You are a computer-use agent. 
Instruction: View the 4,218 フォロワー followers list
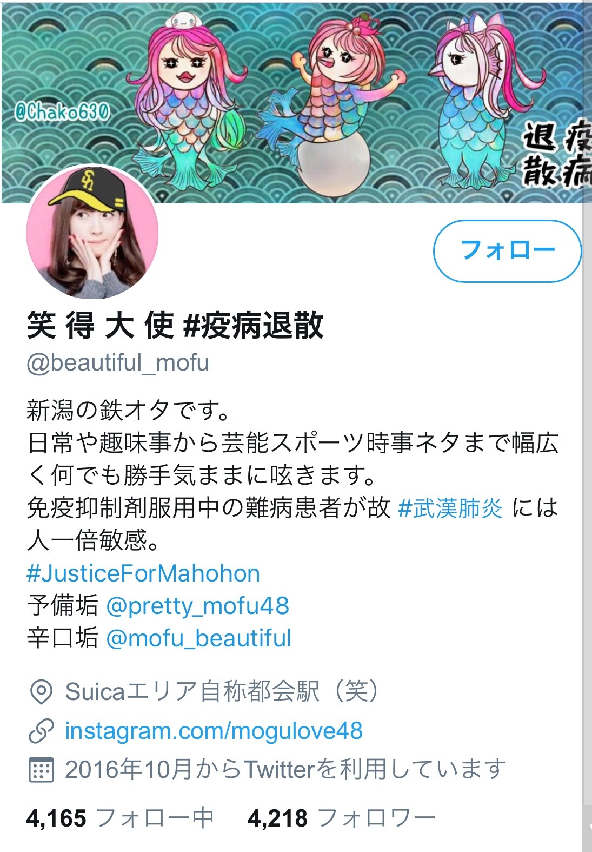click(x=342, y=818)
